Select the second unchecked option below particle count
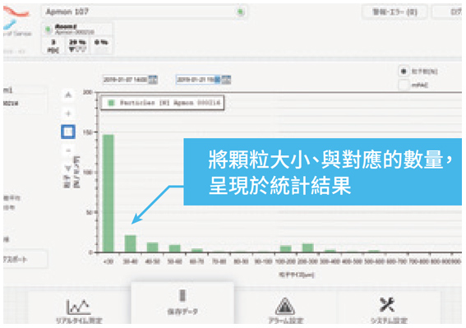466x328 pixels. [404, 85]
